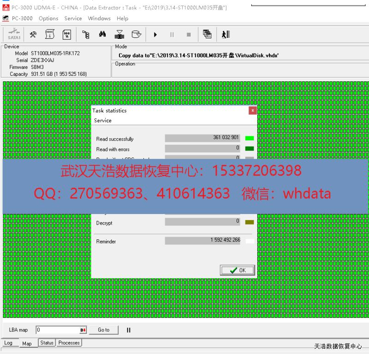Click the exit door icon in toolbar
The height and width of the screenshot is (354, 369).
[225, 34]
